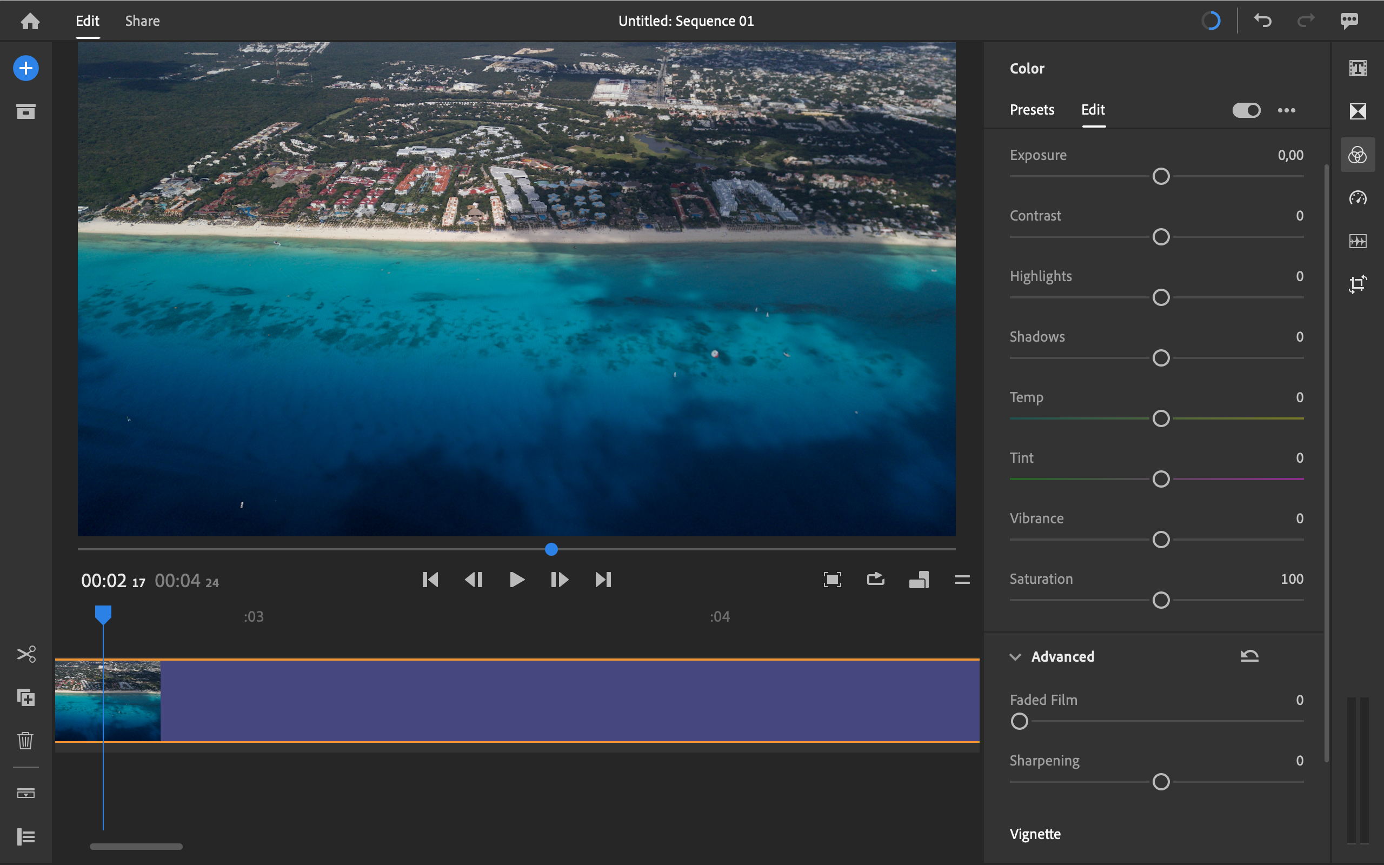This screenshot has height=865, width=1384.
Task: Open the Crop and rotate panel icon
Action: pyautogui.click(x=1358, y=284)
